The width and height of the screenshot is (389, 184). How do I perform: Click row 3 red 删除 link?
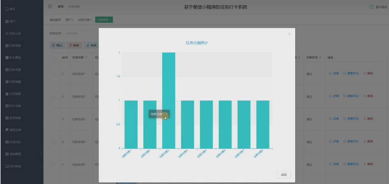[x=369, y=119]
